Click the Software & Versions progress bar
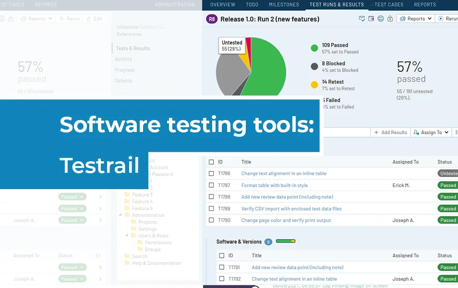Image resolution: width=458 pixels, height=288 pixels. click(286, 241)
